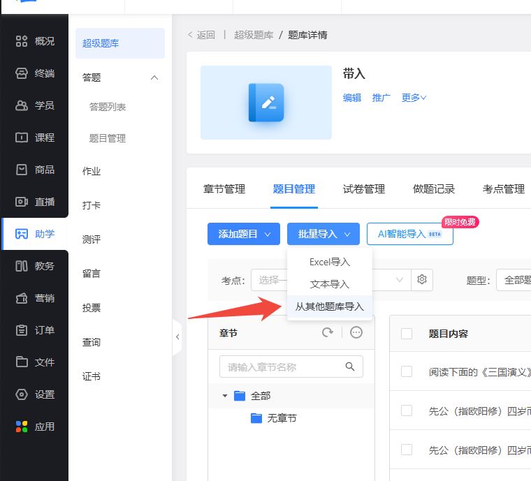Open the chapter panel more-options ellipsis icon

pyautogui.click(x=356, y=333)
